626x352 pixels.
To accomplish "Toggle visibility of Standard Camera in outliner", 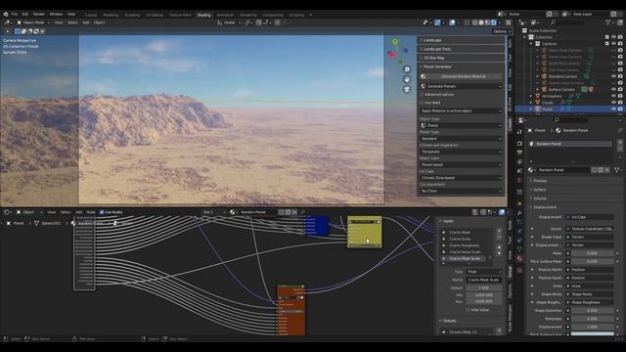I will click(x=613, y=76).
